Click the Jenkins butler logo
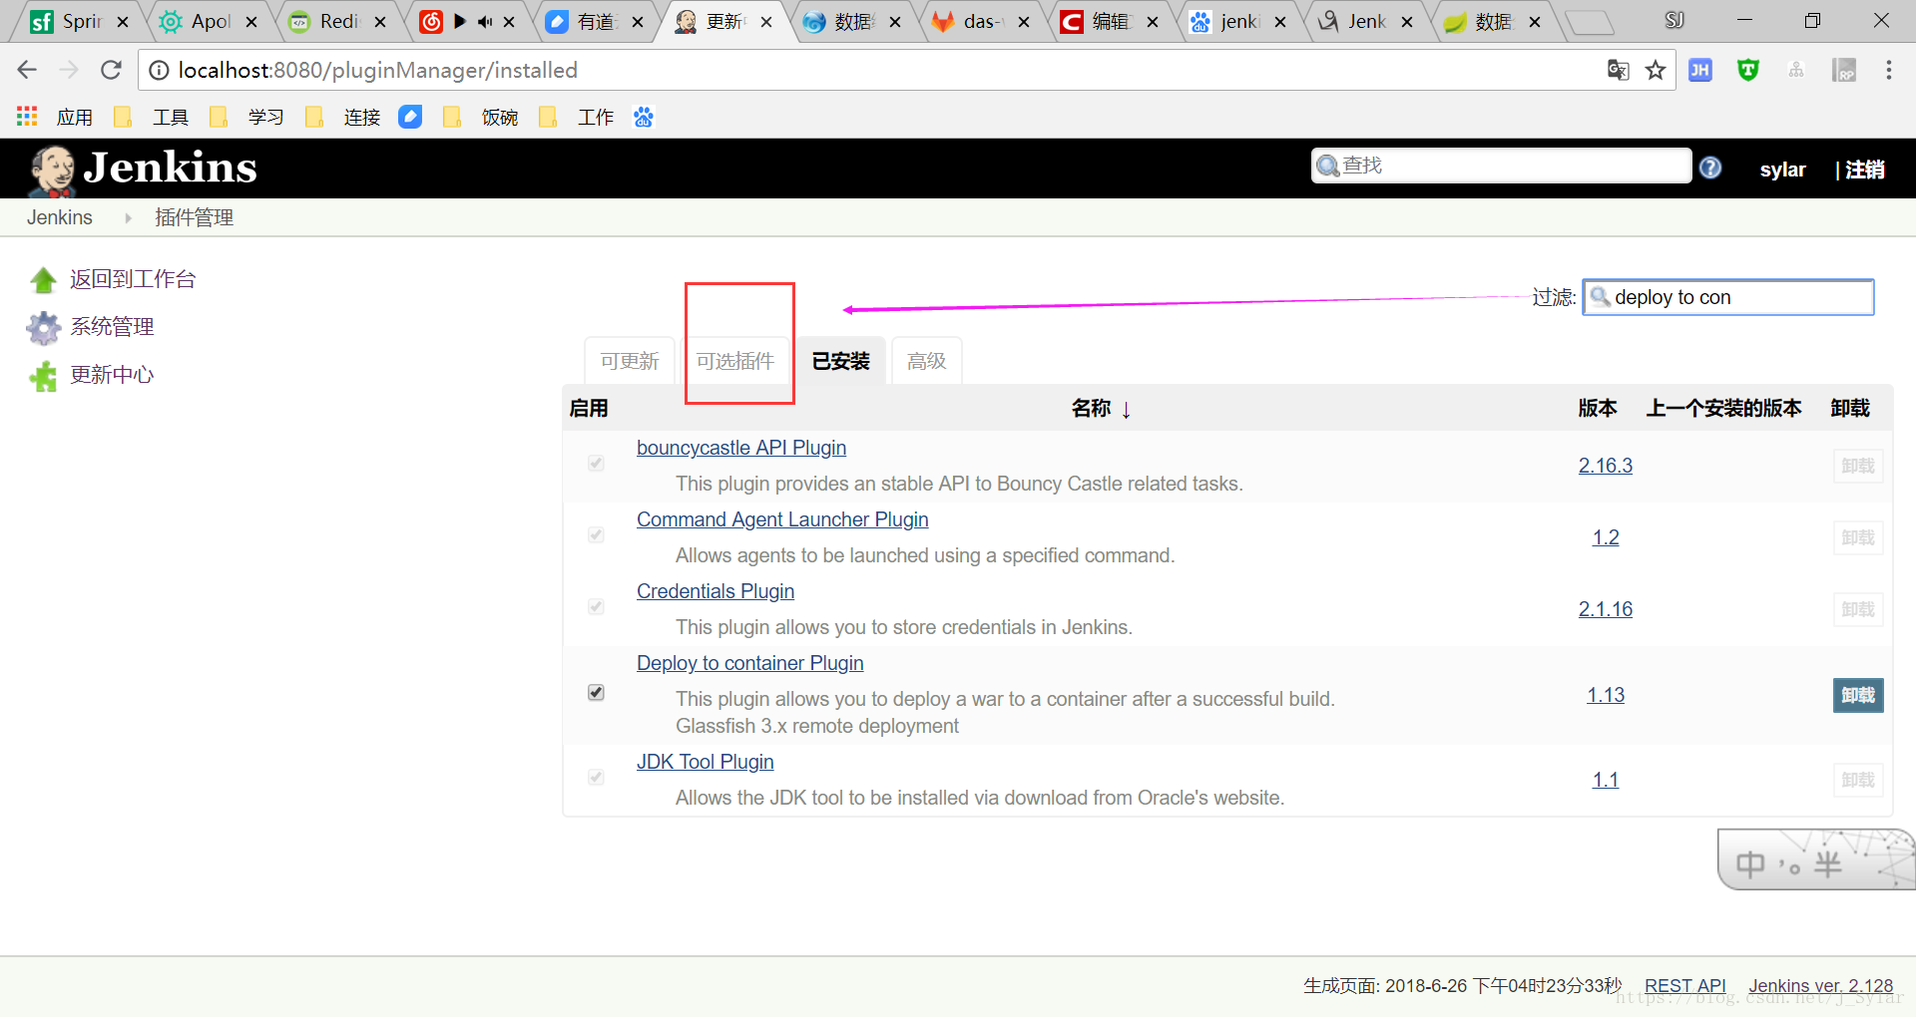This screenshot has width=1916, height=1017. point(52,169)
